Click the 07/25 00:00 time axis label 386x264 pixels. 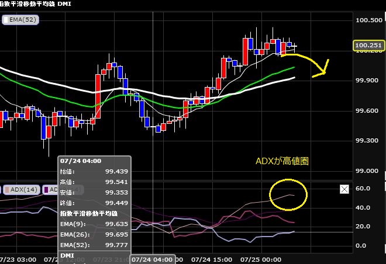click(261, 259)
